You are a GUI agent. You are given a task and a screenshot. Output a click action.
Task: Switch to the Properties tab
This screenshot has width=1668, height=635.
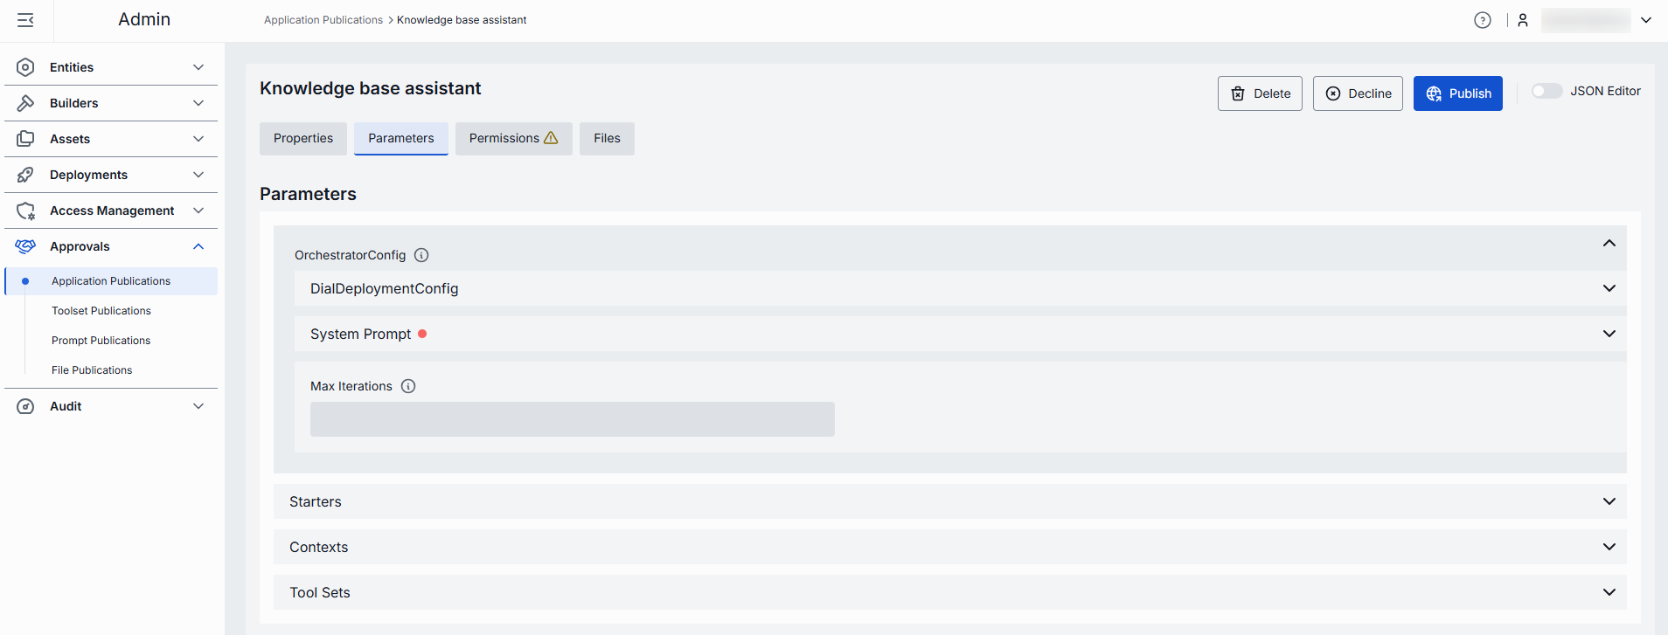(302, 138)
